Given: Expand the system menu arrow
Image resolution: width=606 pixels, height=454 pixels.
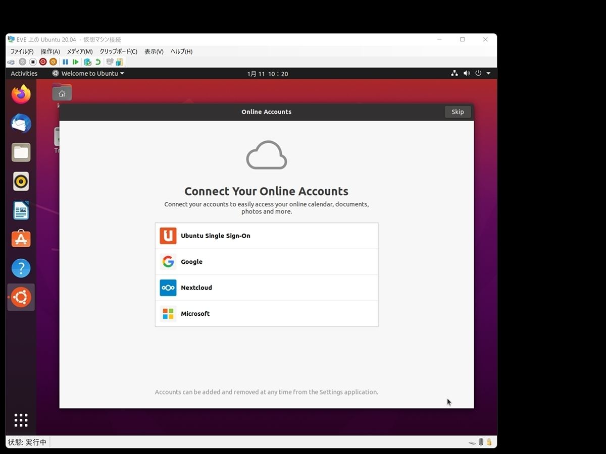Looking at the screenshot, I should (x=488, y=74).
